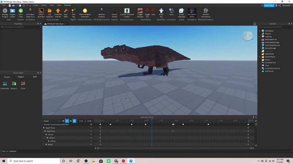Expand the FakeTorso track
This screenshot has width=293, height=164.
coord(45,131)
